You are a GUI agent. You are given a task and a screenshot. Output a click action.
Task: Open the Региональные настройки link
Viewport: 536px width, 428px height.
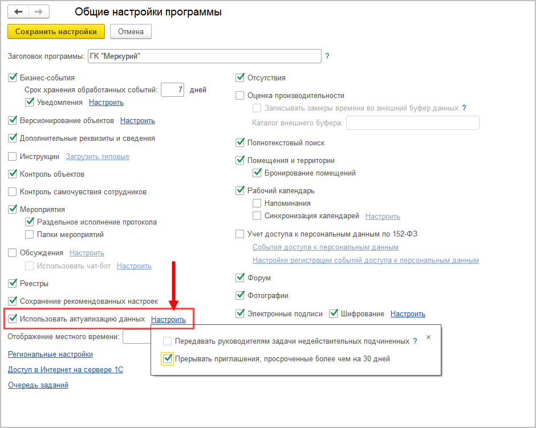[x=50, y=354]
